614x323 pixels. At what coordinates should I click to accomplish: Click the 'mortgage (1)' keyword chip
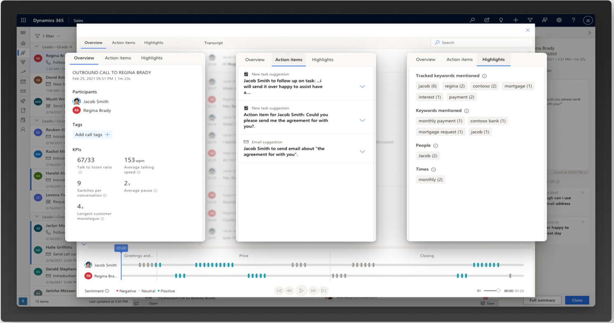[x=518, y=86]
